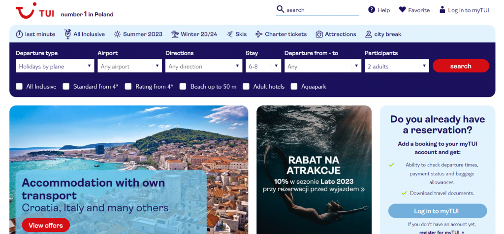Expand the Airport dropdown

tap(129, 66)
